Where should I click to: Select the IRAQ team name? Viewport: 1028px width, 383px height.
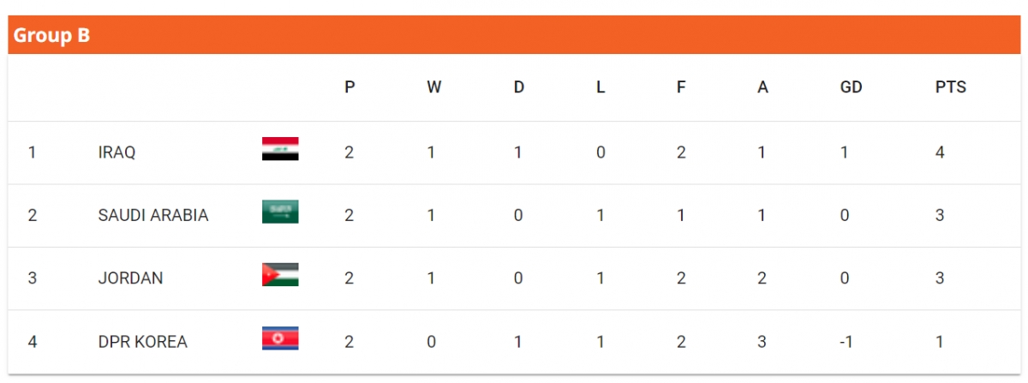(x=117, y=153)
